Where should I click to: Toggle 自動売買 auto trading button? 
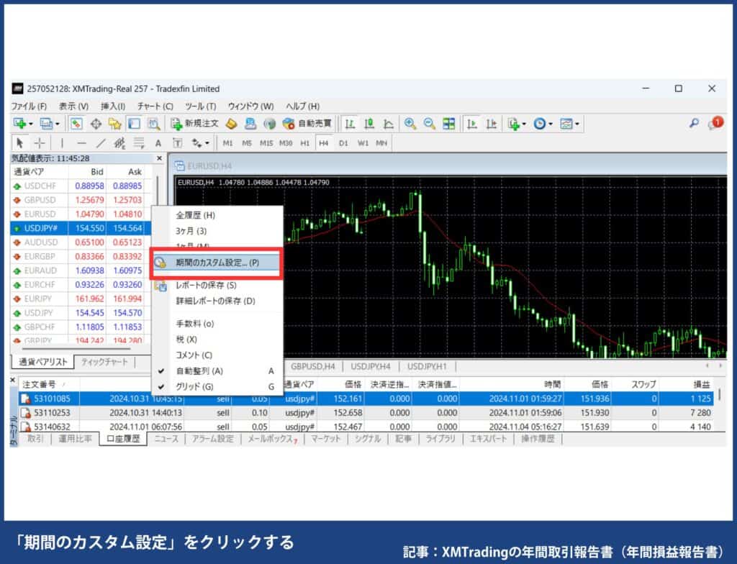coord(308,124)
